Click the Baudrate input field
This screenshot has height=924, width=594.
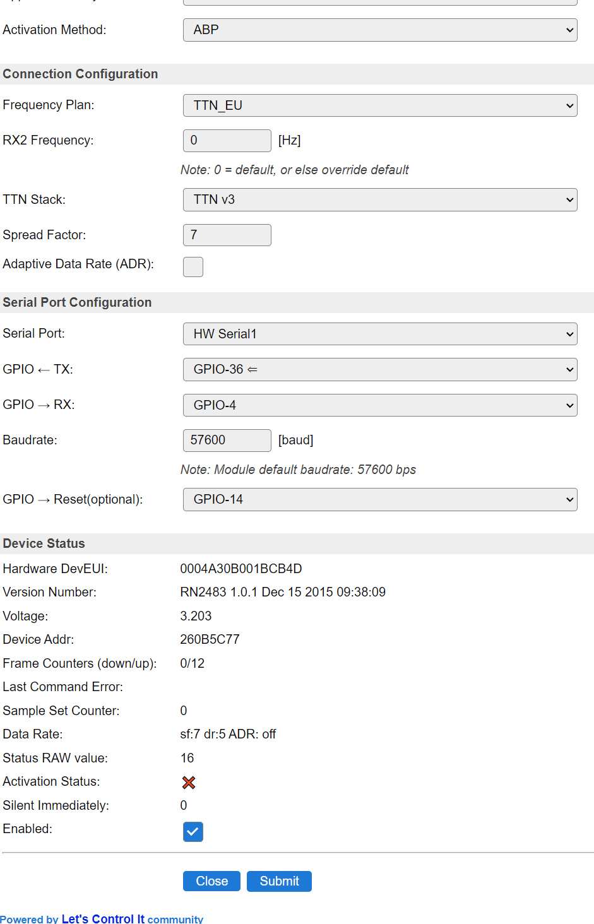click(227, 440)
